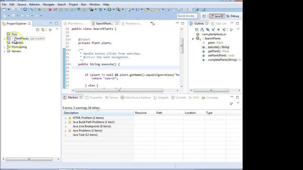
Task: Click the yellow Suspend debug button
Action: click(x=45, y=9)
